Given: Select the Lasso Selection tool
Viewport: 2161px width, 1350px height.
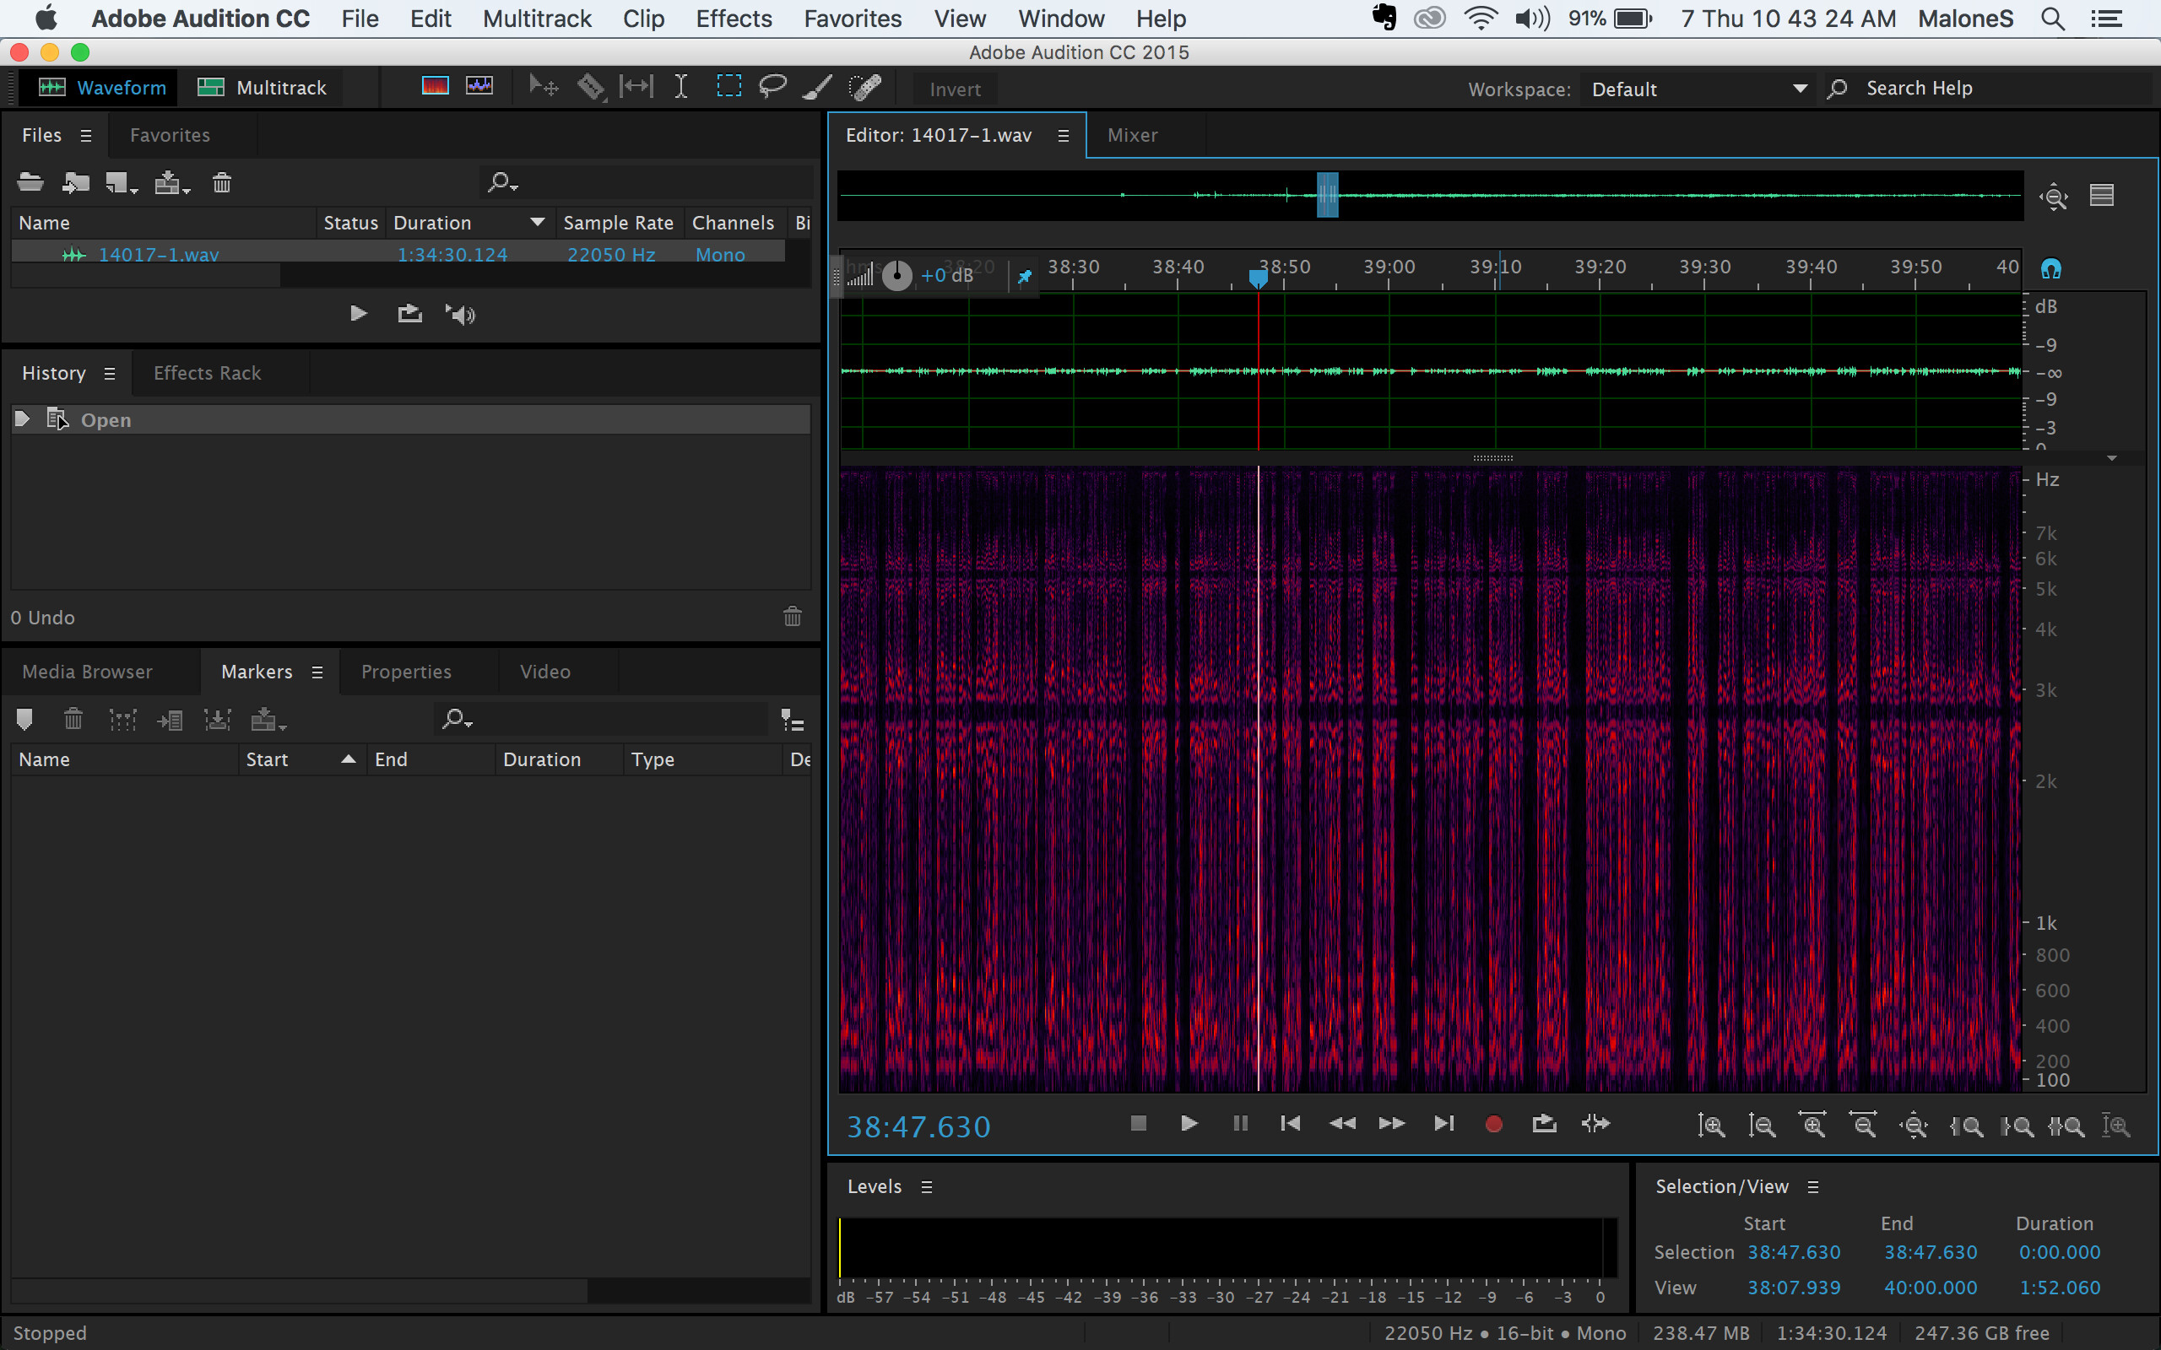Looking at the screenshot, I should tap(772, 87).
